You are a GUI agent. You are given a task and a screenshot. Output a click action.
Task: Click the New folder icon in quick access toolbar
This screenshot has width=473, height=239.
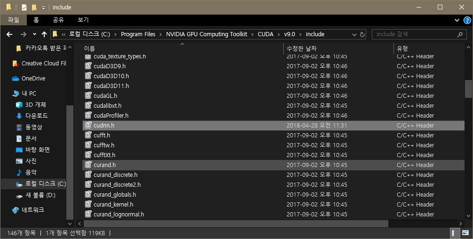click(34, 7)
